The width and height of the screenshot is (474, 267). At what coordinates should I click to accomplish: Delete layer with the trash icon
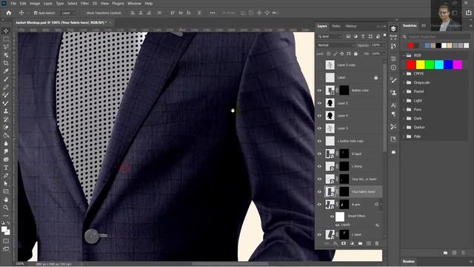[x=377, y=243]
